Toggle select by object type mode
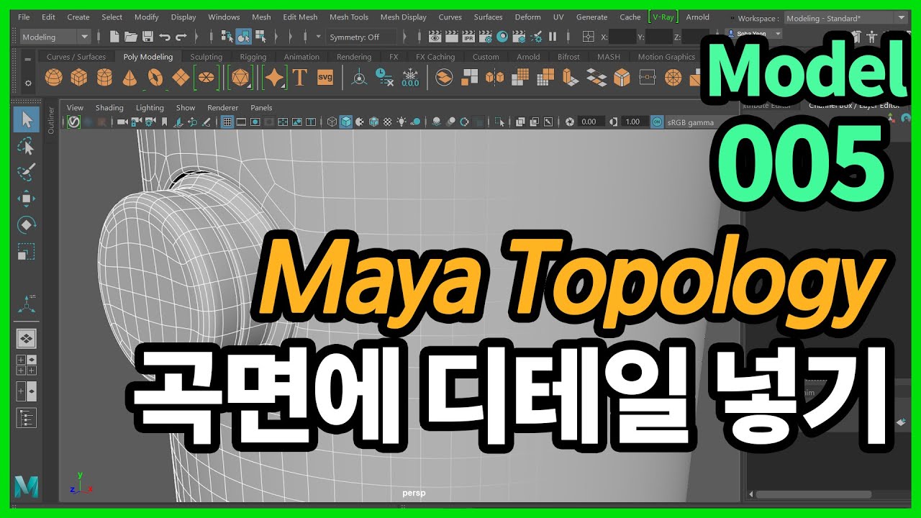The height and width of the screenshot is (518, 921). point(243,36)
